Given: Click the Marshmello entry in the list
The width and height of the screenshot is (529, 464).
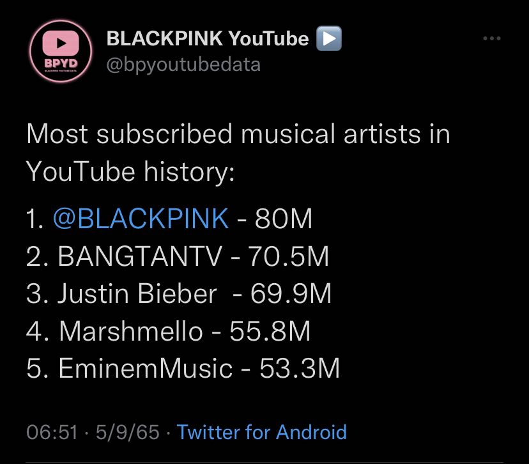Looking at the screenshot, I should click(131, 331).
